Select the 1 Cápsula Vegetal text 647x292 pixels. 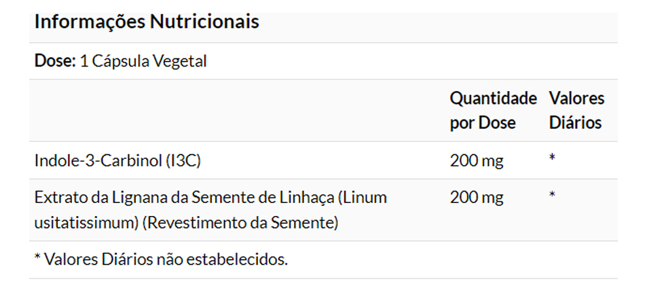tap(143, 61)
